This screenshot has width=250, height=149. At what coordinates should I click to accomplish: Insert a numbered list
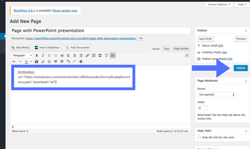click(56, 56)
